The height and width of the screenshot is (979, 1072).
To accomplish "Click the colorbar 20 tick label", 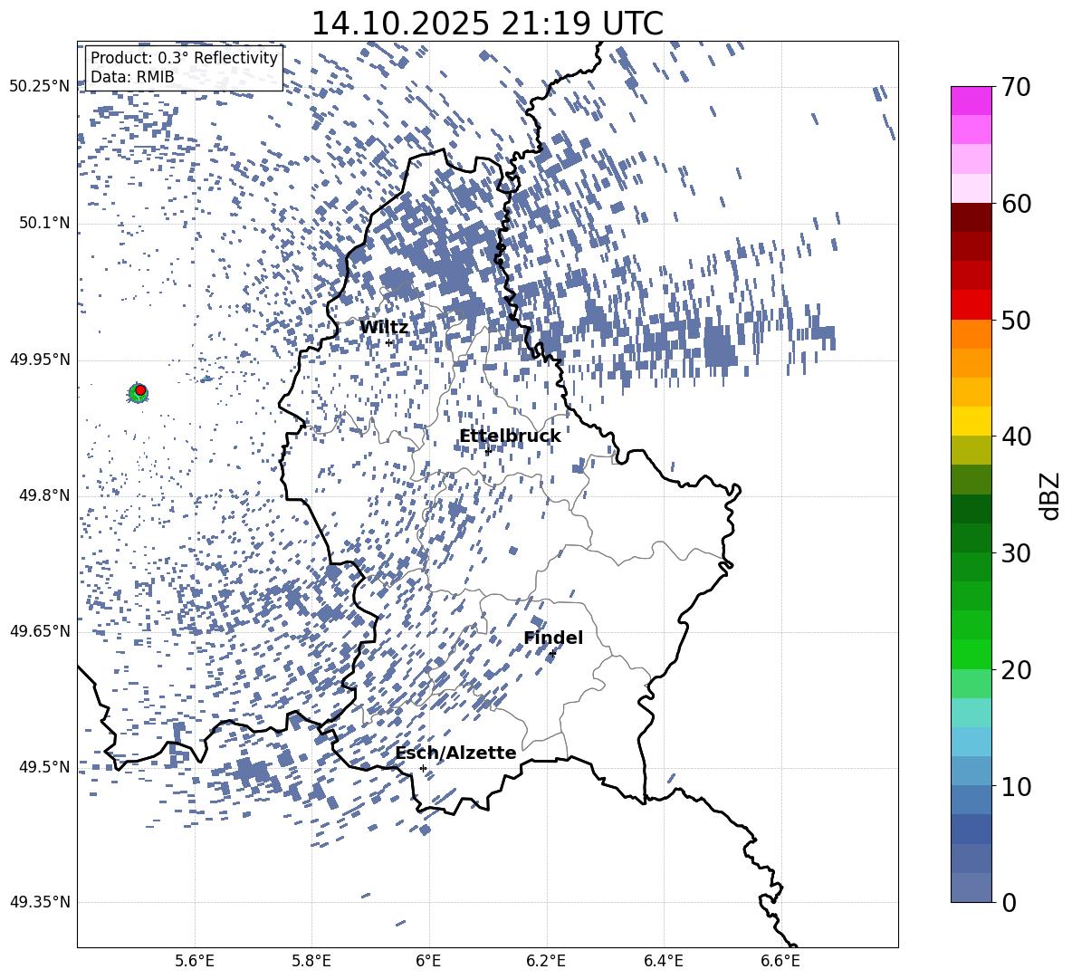I will click(x=1016, y=670).
